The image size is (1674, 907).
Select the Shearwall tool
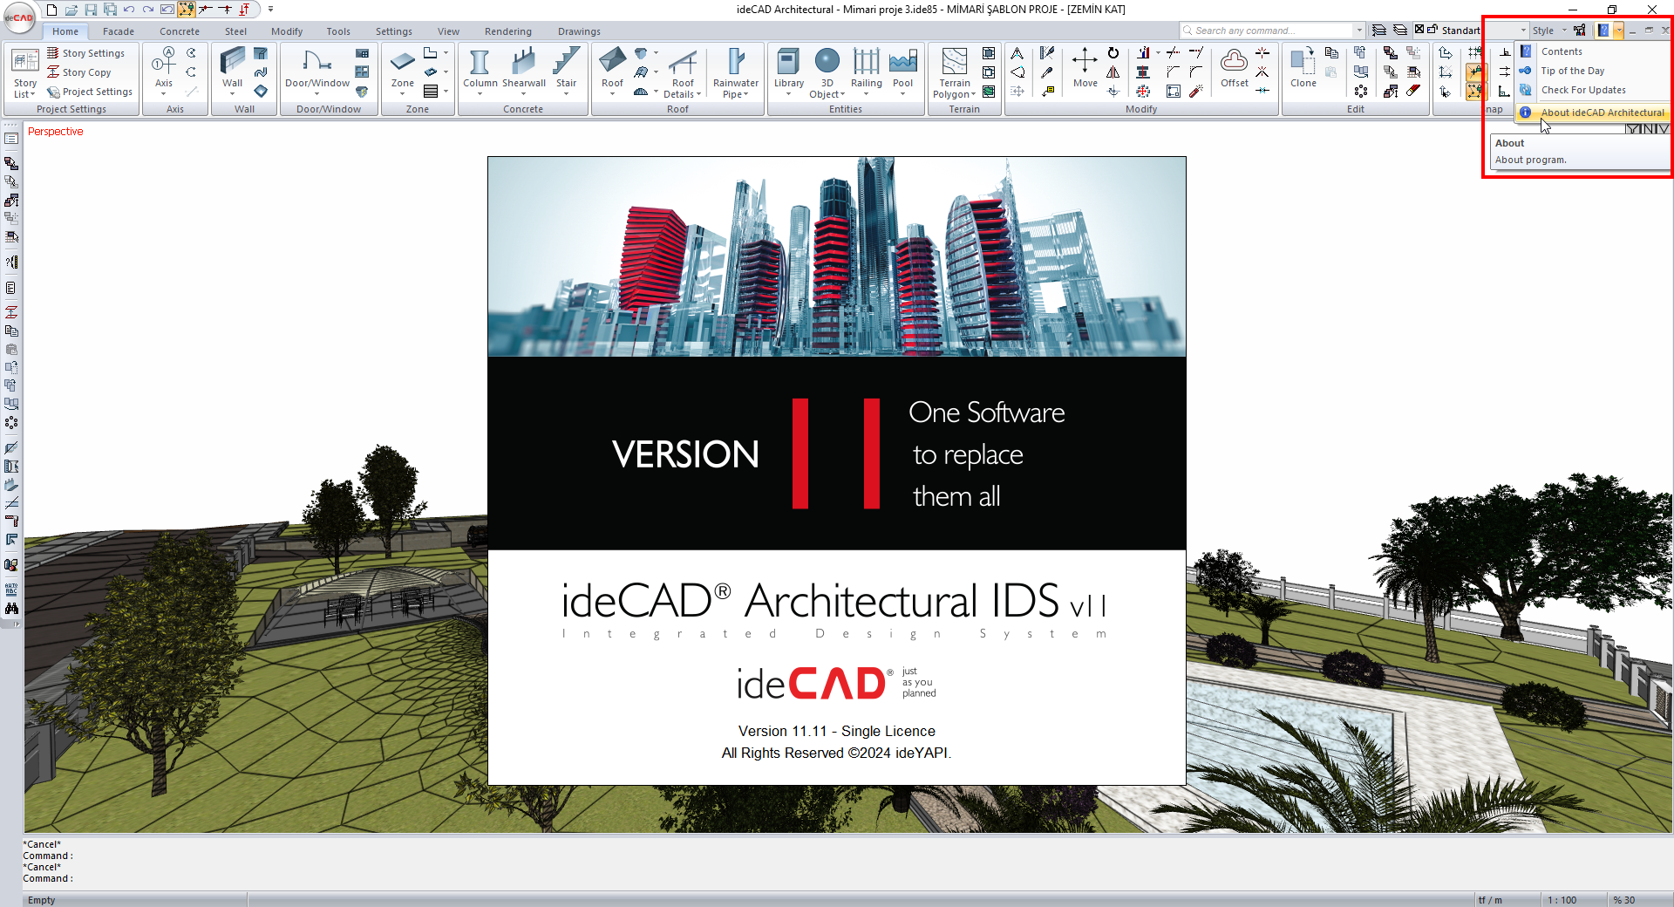524,70
